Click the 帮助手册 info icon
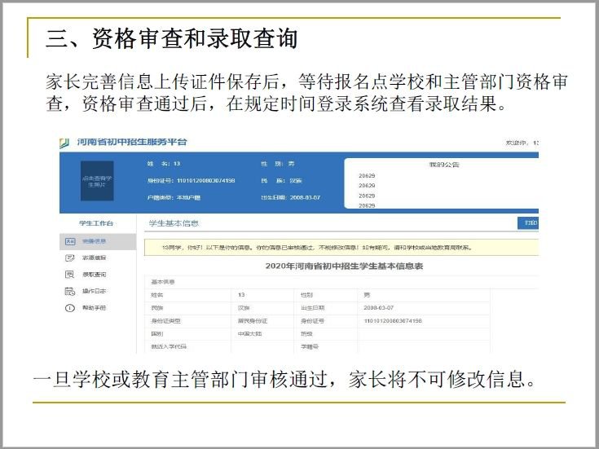 [x=70, y=308]
